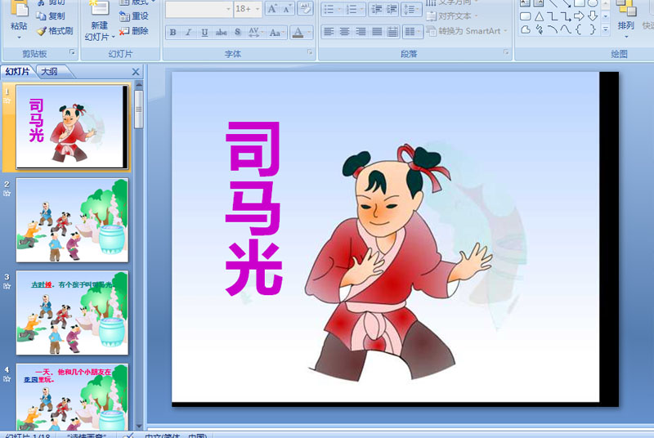
Task: Toggle Italic formatting button
Action: coord(189,32)
